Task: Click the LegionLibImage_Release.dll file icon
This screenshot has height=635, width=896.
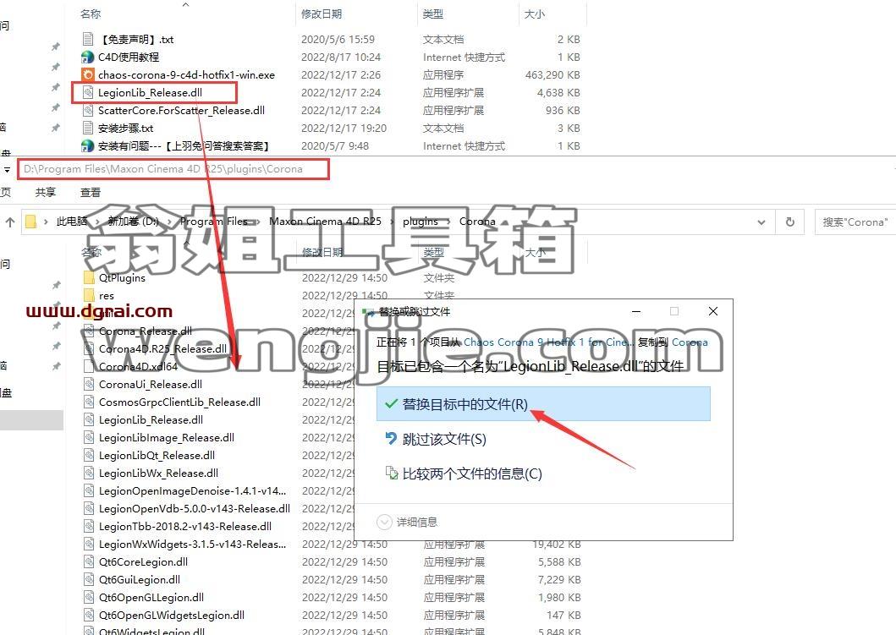Action: point(89,437)
